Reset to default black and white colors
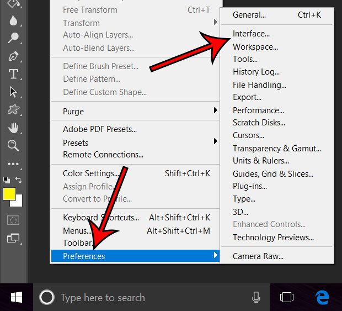This screenshot has width=342, height=311. (7, 180)
